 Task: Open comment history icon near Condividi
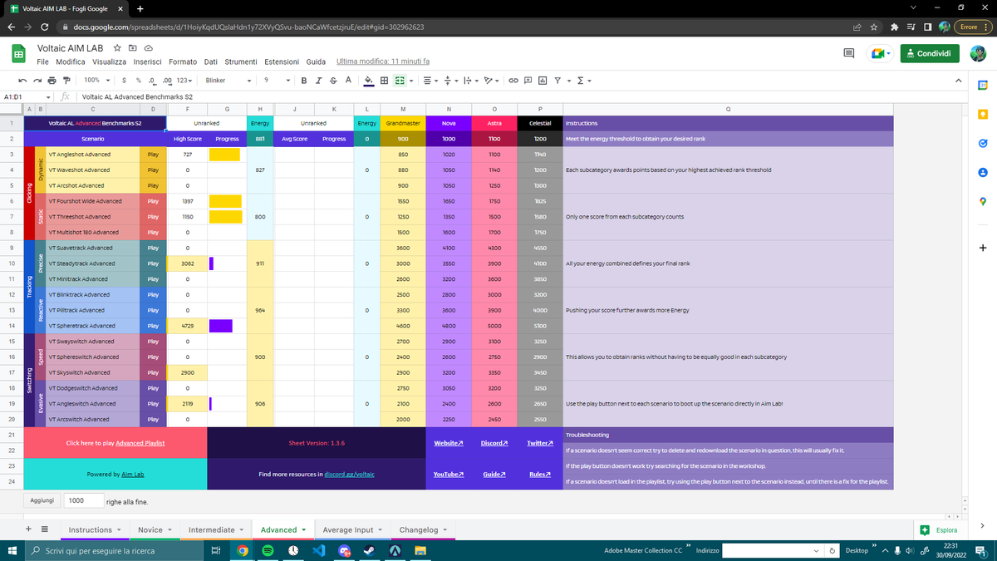[849, 53]
